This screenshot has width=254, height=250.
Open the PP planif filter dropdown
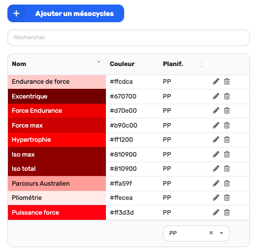pyautogui.click(x=222, y=233)
